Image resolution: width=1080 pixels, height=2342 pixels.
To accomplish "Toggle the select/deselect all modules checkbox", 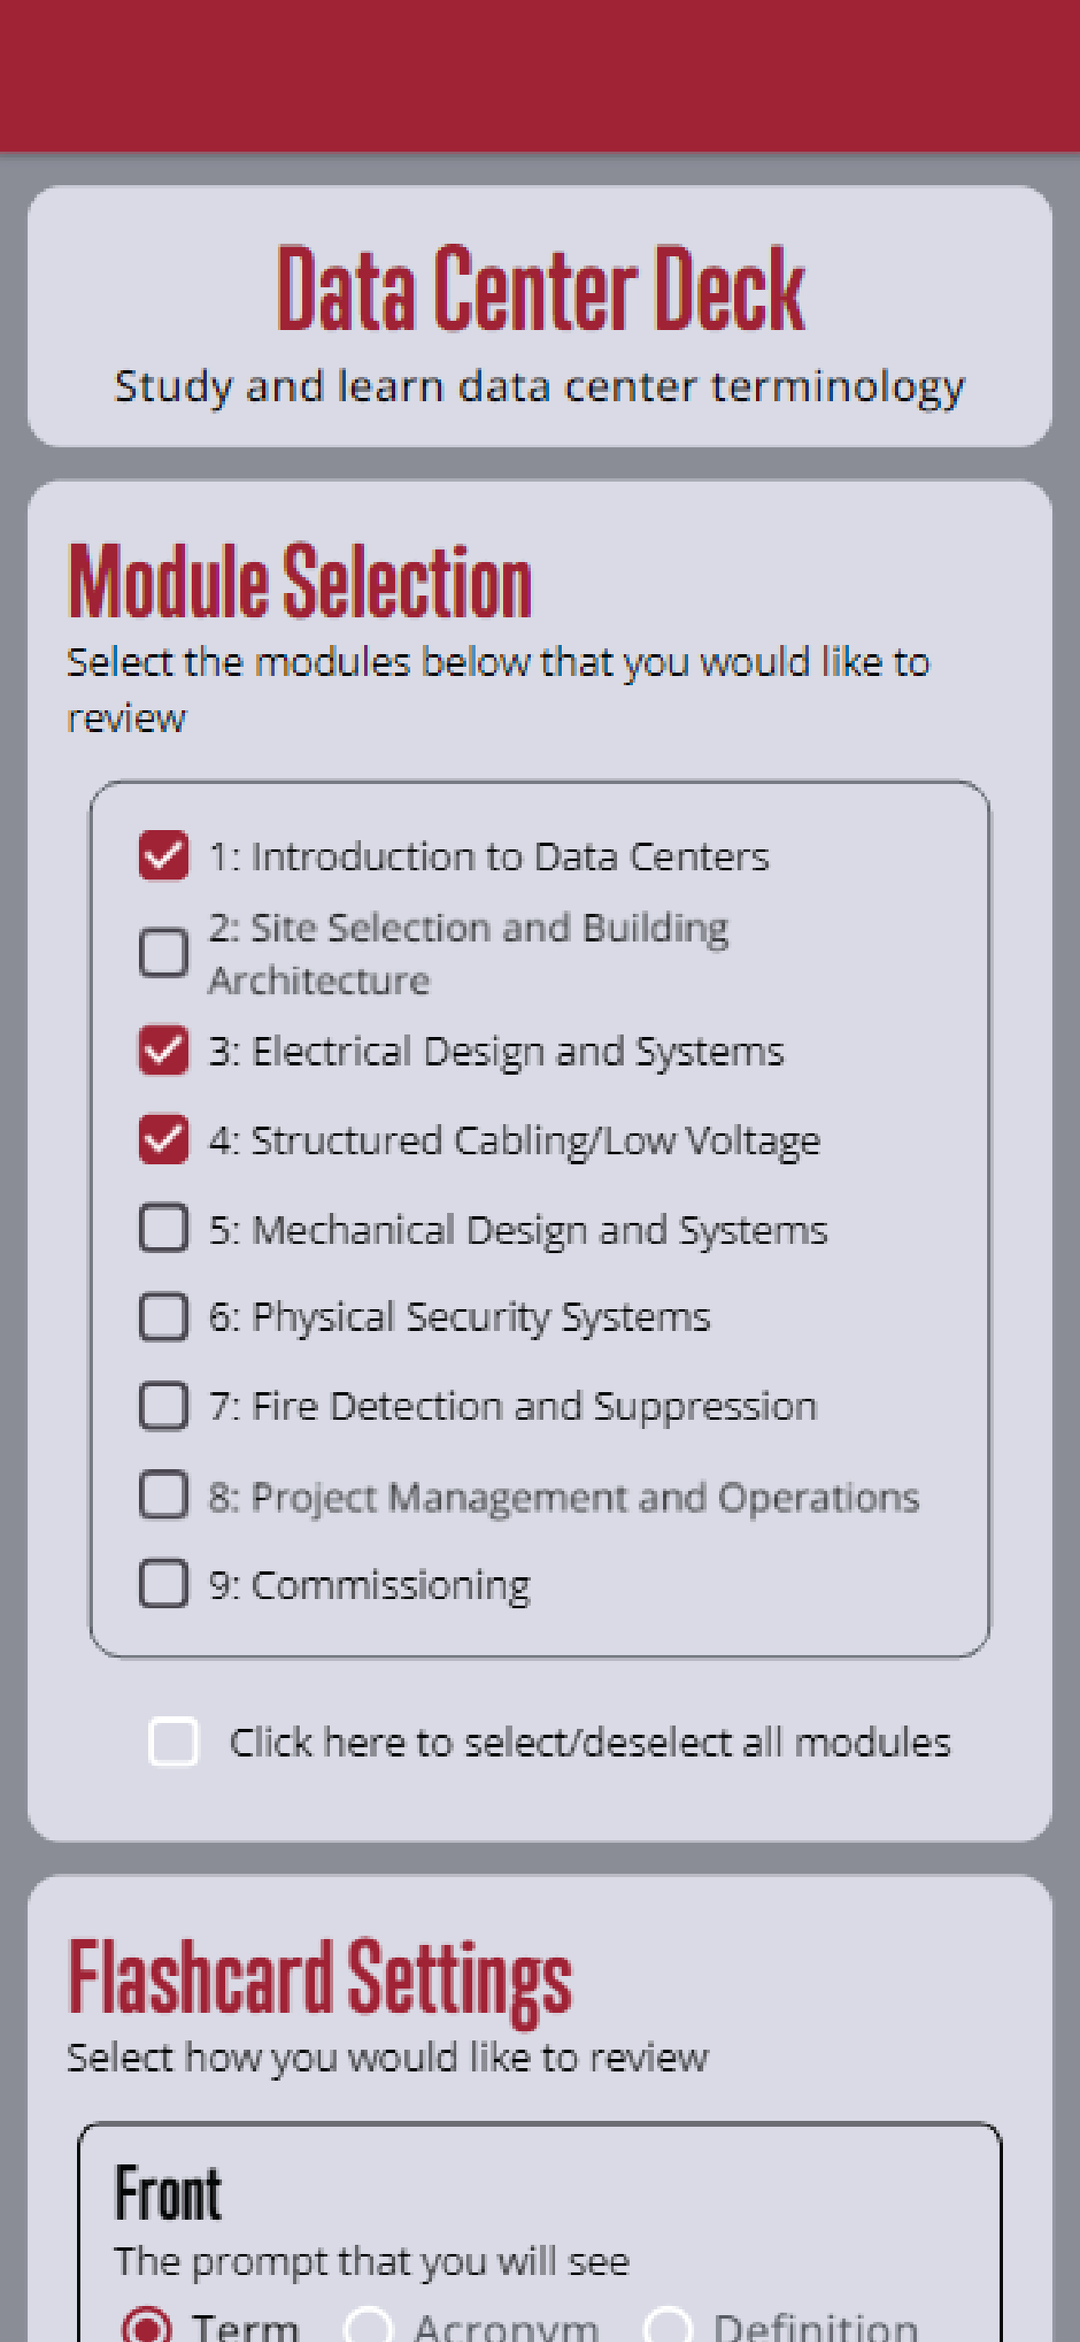I will click(173, 1742).
